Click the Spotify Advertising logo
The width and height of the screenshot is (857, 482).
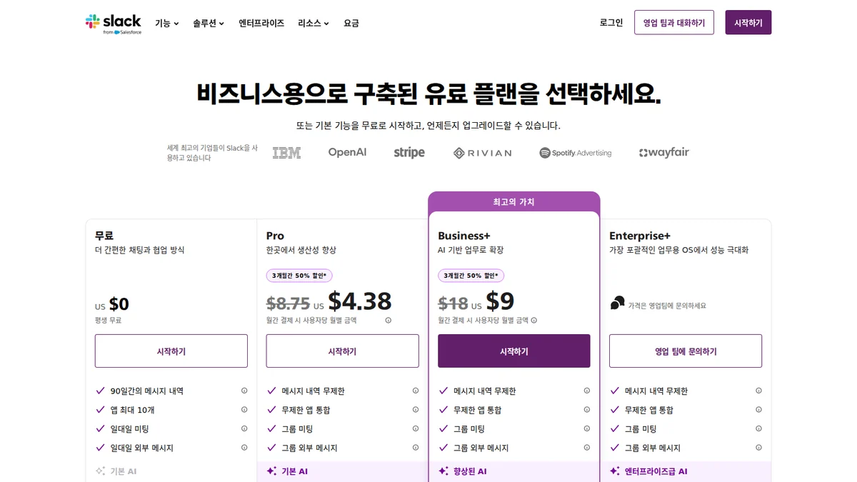point(576,153)
